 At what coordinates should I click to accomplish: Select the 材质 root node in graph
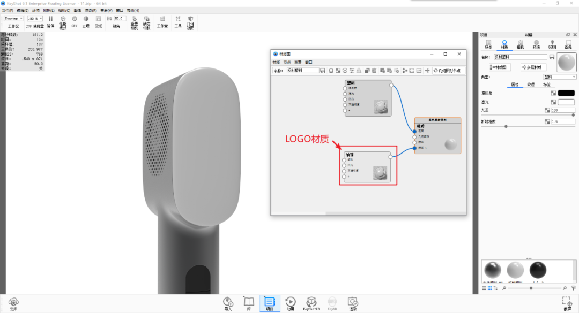tap(437, 135)
